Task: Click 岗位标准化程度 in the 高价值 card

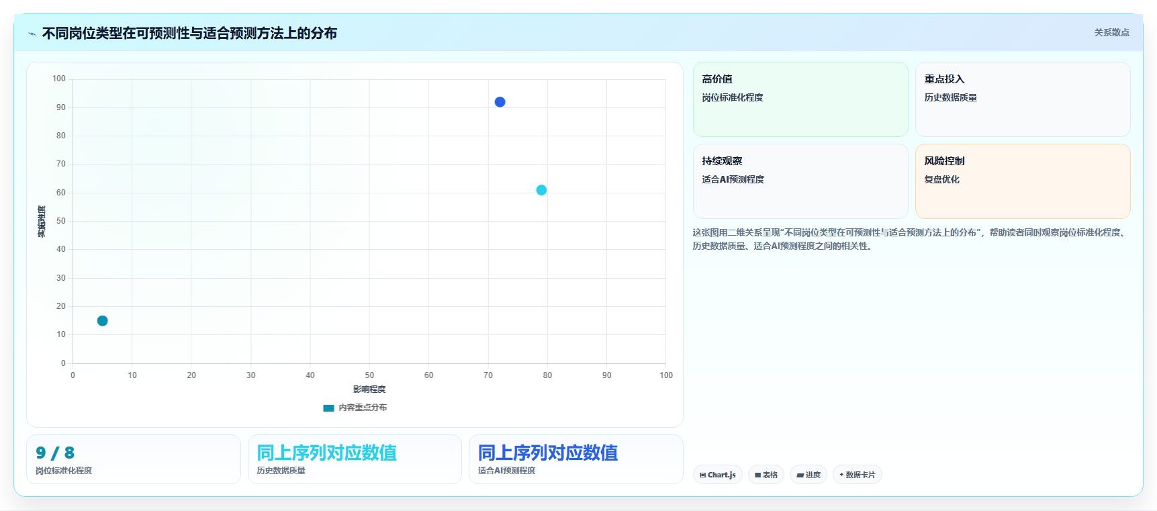Action: 733,97
